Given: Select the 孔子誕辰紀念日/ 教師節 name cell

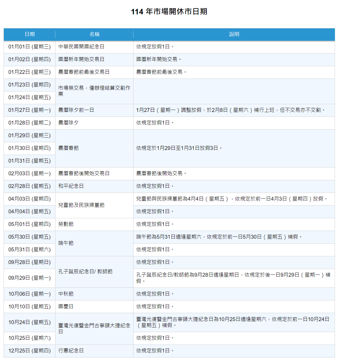Looking at the screenshot, I should coord(85,272).
